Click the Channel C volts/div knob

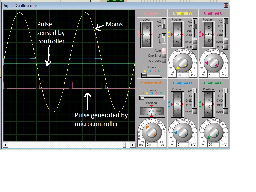[213, 63]
